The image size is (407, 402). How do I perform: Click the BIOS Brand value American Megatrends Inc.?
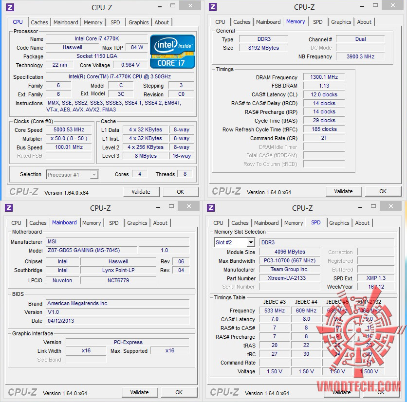pyautogui.click(x=118, y=303)
